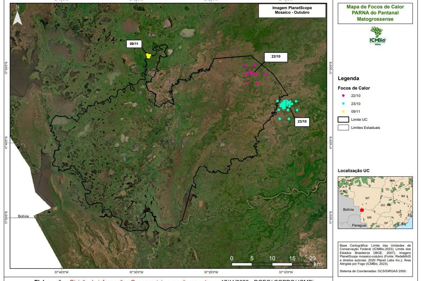Image resolution: width=421 pixels, height=281 pixels.
Task: Click the Localização UC inset map
Action: (375, 203)
